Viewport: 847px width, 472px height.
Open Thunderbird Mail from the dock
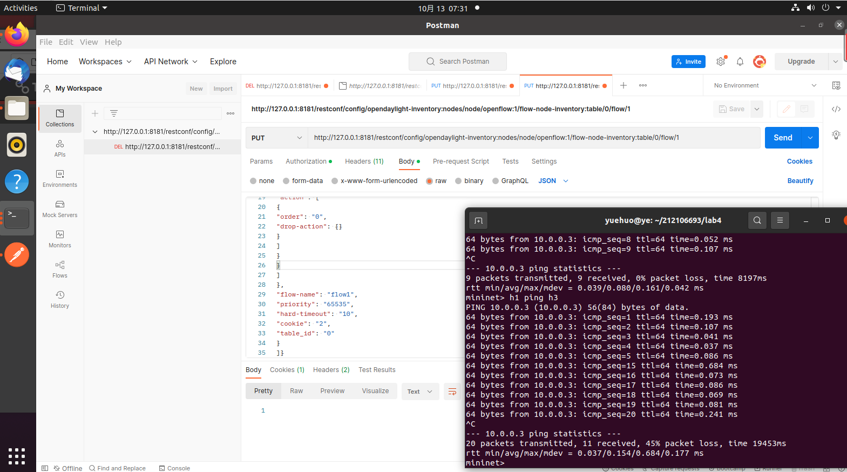17,71
